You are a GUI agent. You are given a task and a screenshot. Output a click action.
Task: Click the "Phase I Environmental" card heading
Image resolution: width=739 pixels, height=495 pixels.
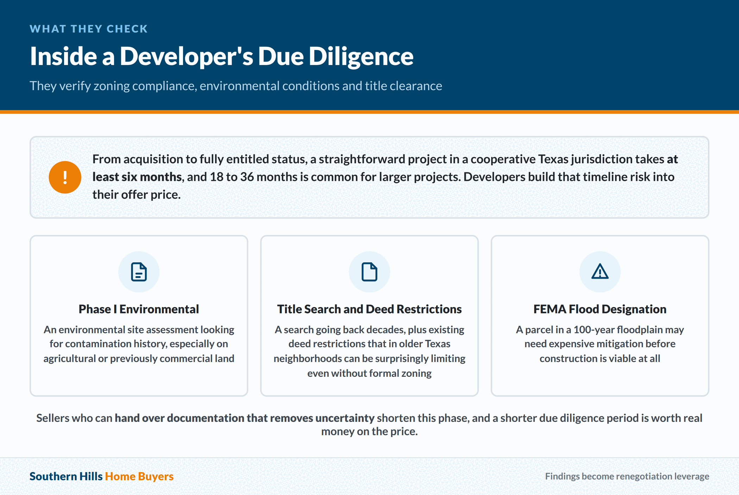pos(139,309)
